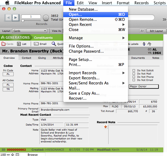The width and height of the screenshot is (167, 156).
Task: Click the Cards view icon
Action: pos(3,44)
